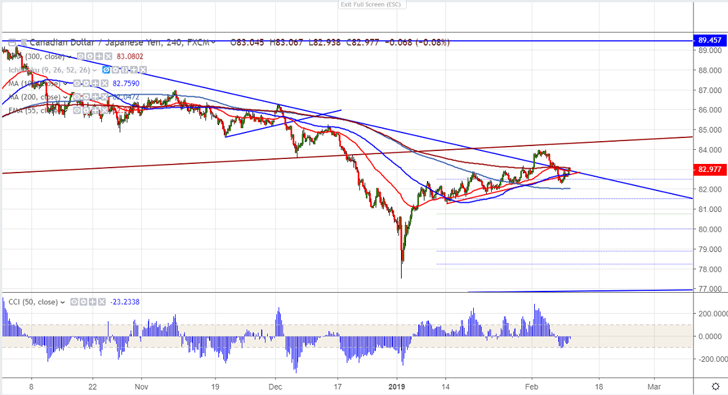Click the plus icon on MA (100, close)

tap(95, 83)
